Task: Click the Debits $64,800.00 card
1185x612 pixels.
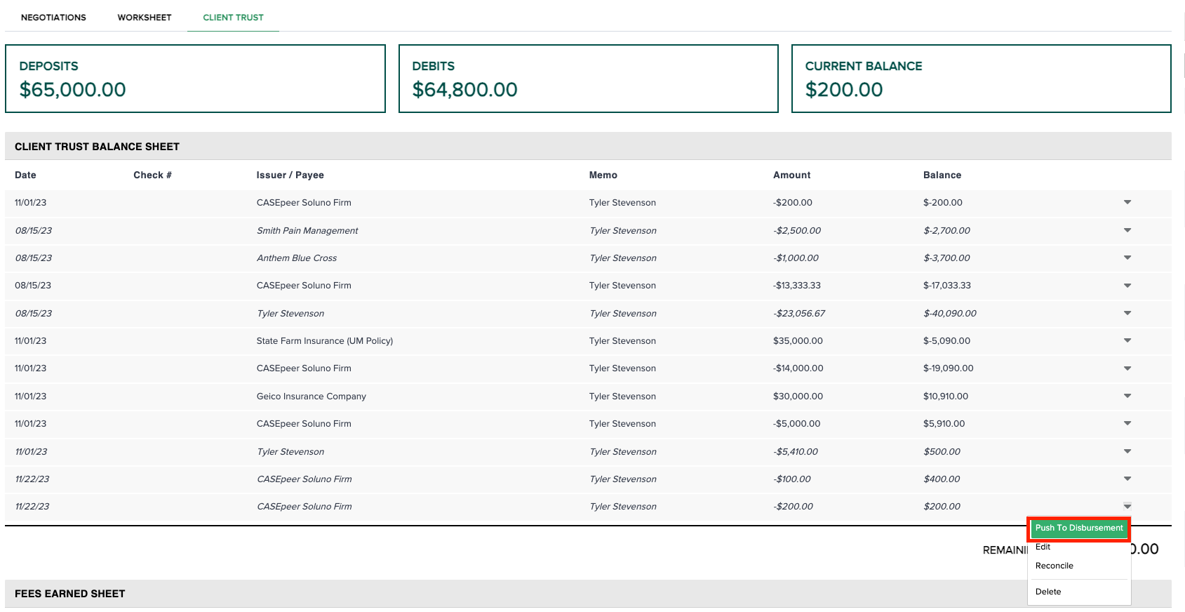Action: [589, 79]
